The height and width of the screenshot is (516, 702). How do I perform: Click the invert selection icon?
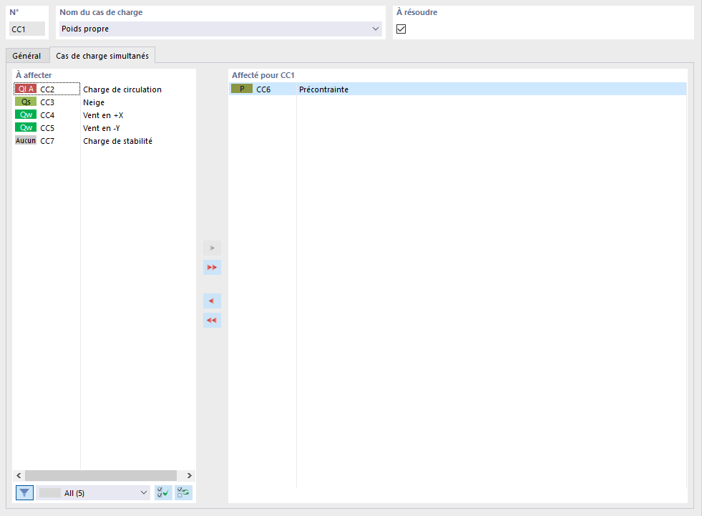pyautogui.click(x=183, y=492)
